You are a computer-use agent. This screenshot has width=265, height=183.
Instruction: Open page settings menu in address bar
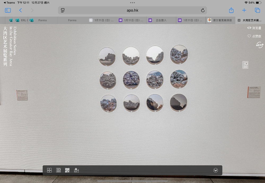[63, 11]
